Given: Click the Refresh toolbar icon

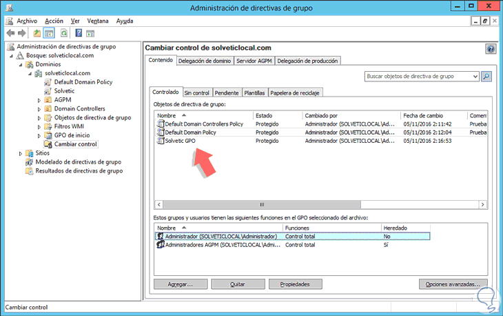Looking at the screenshot, I should tap(64, 33).
